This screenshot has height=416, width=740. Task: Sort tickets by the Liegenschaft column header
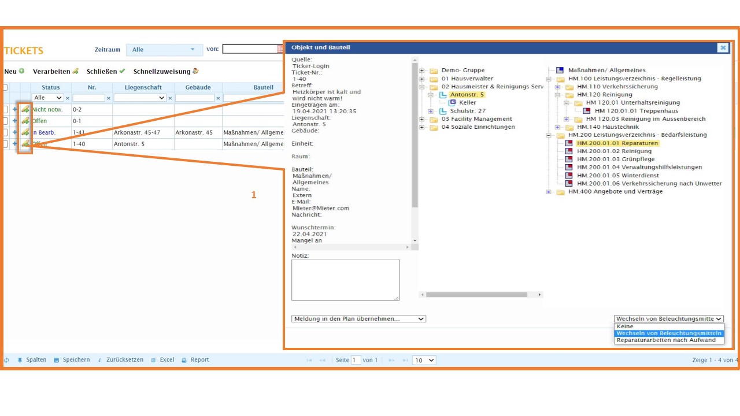pos(143,87)
